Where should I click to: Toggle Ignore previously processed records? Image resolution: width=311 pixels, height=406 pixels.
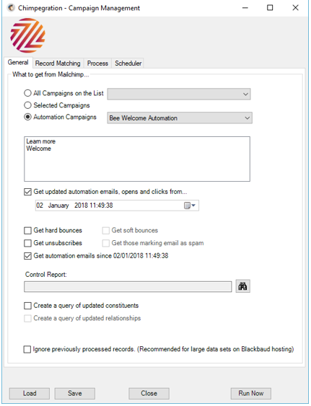[27, 349]
